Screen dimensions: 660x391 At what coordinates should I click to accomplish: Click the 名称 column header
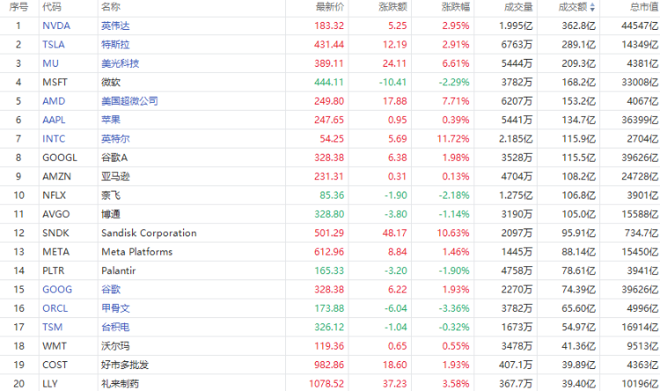click(111, 7)
